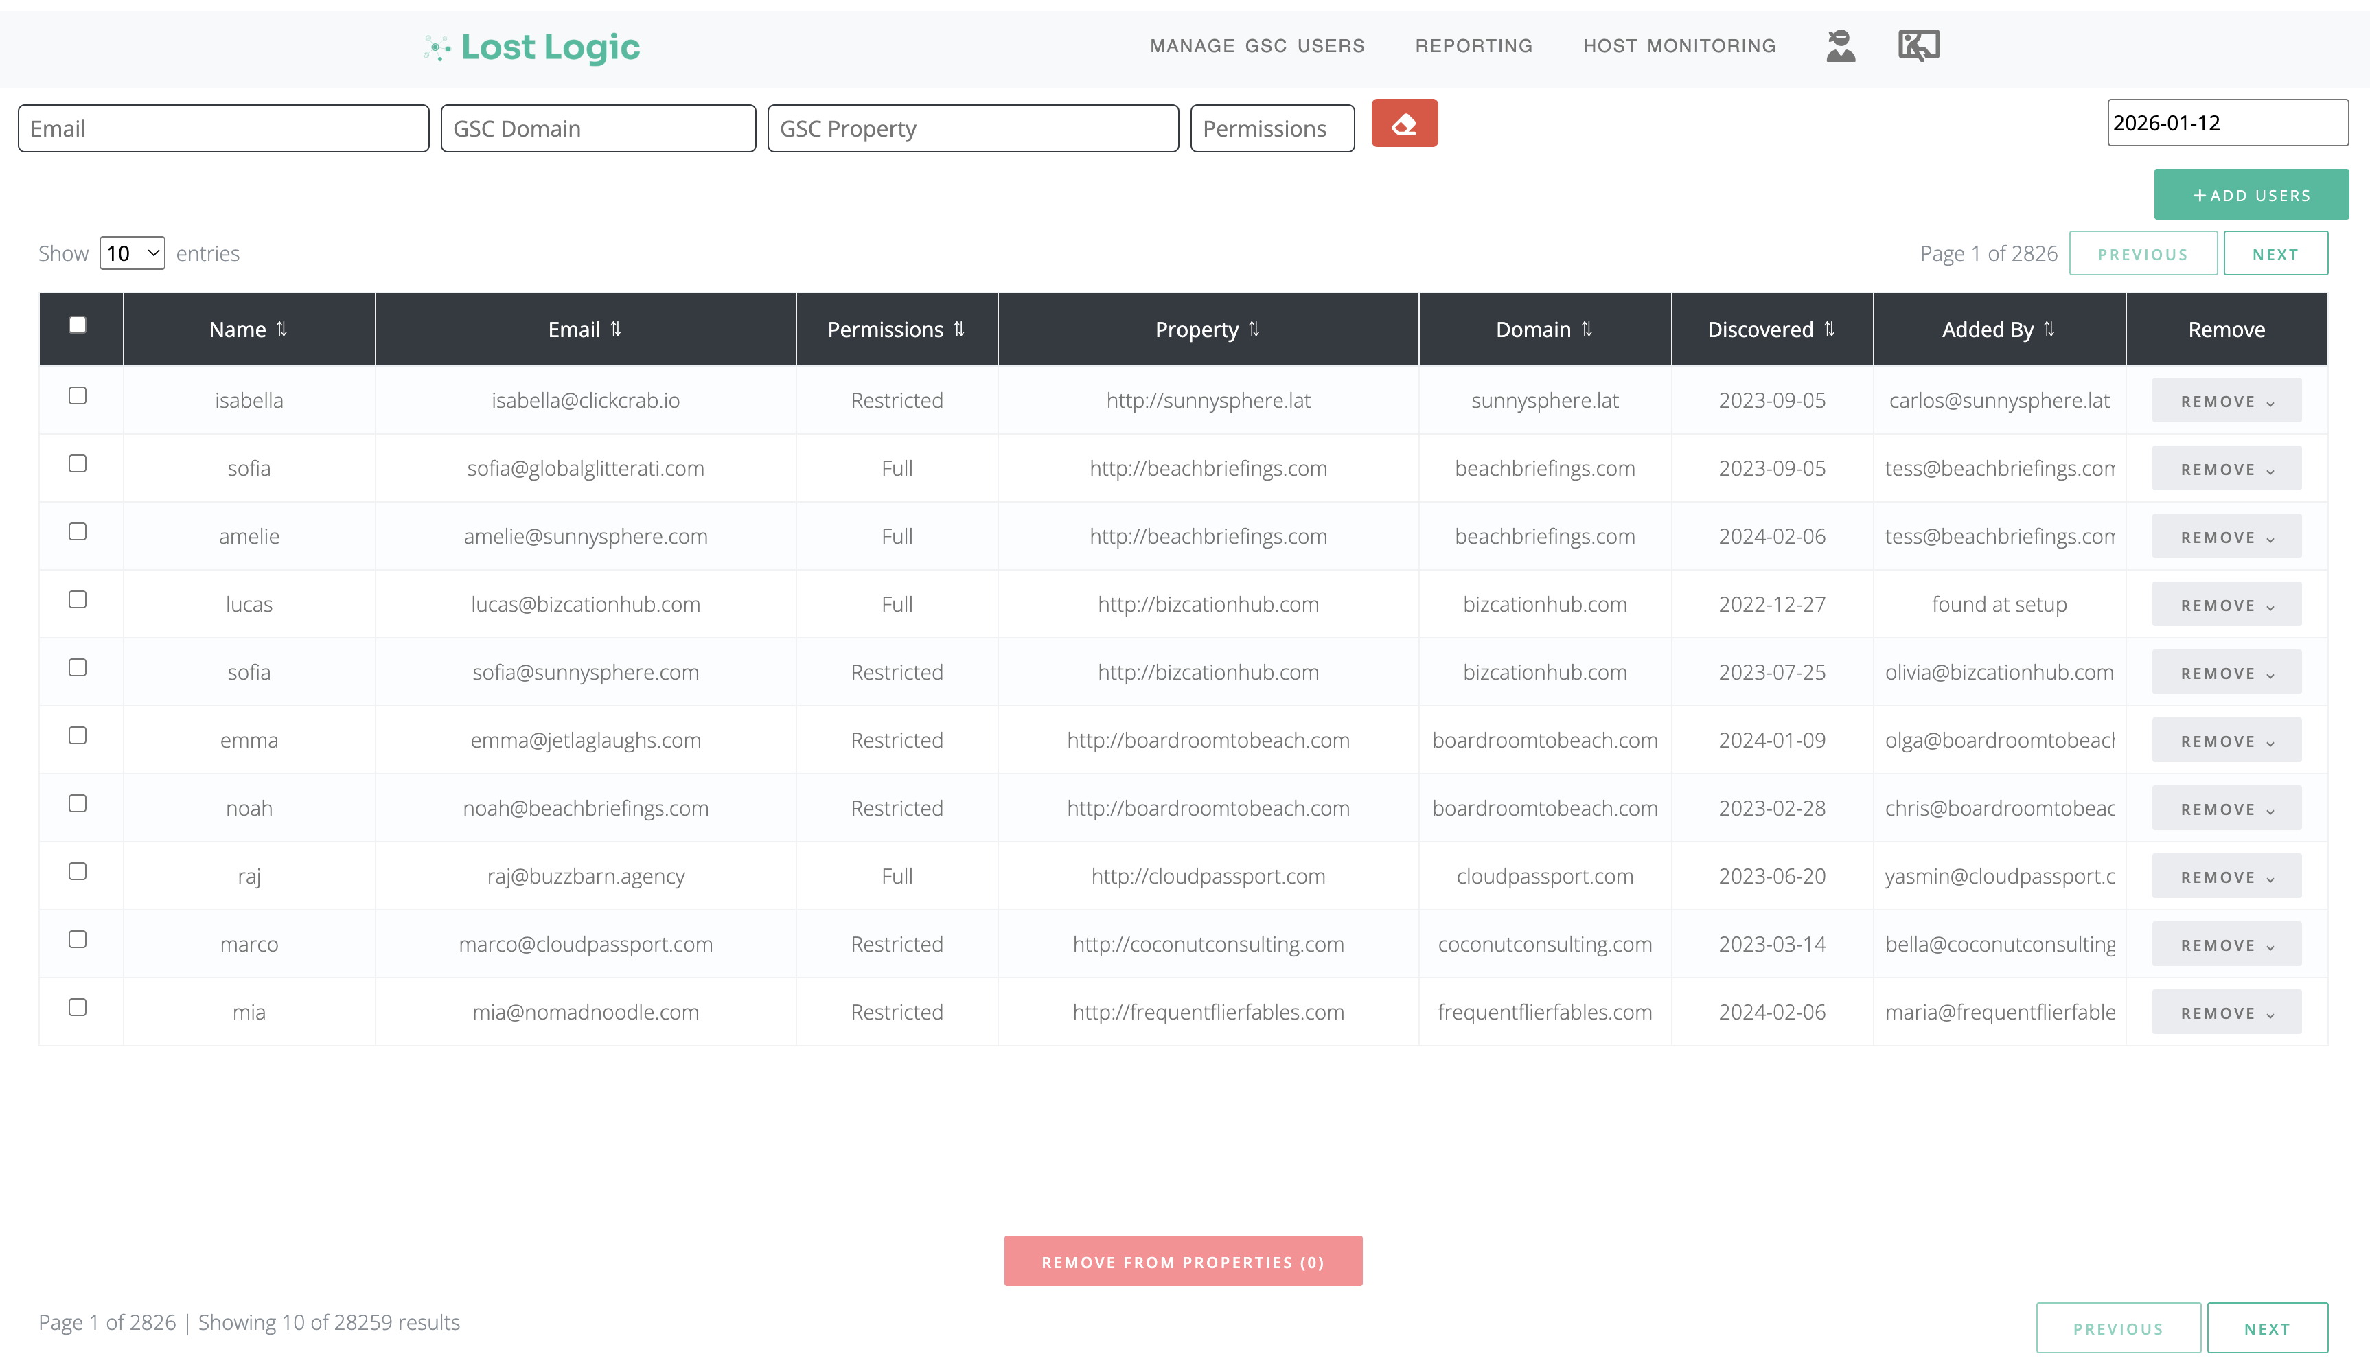The height and width of the screenshot is (1358, 2370).
Task: Open the Show entries dropdown
Action: (x=132, y=253)
